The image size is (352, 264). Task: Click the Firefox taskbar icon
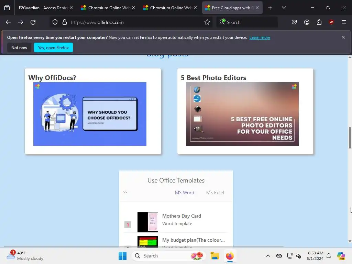pyautogui.click(x=230, y=256)
